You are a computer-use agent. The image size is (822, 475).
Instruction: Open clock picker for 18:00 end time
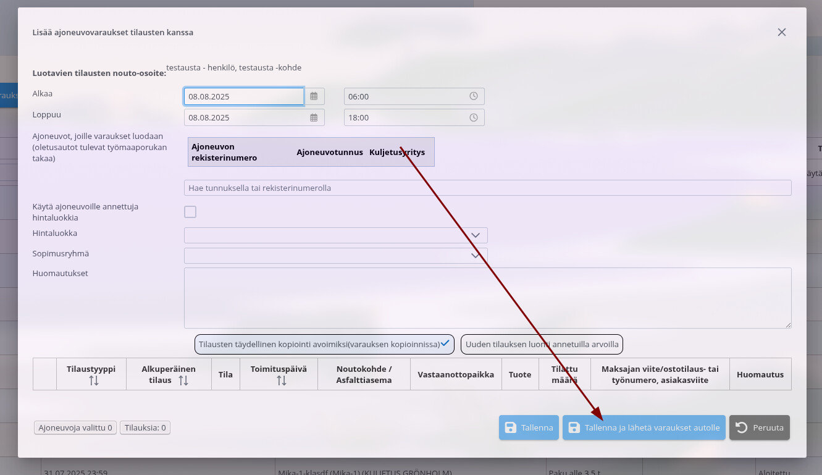(473, 117)
